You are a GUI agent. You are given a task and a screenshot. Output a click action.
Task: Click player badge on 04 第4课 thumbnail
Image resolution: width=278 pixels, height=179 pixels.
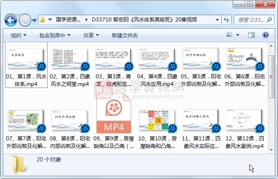pyautogui.click(x=173, y=66)
